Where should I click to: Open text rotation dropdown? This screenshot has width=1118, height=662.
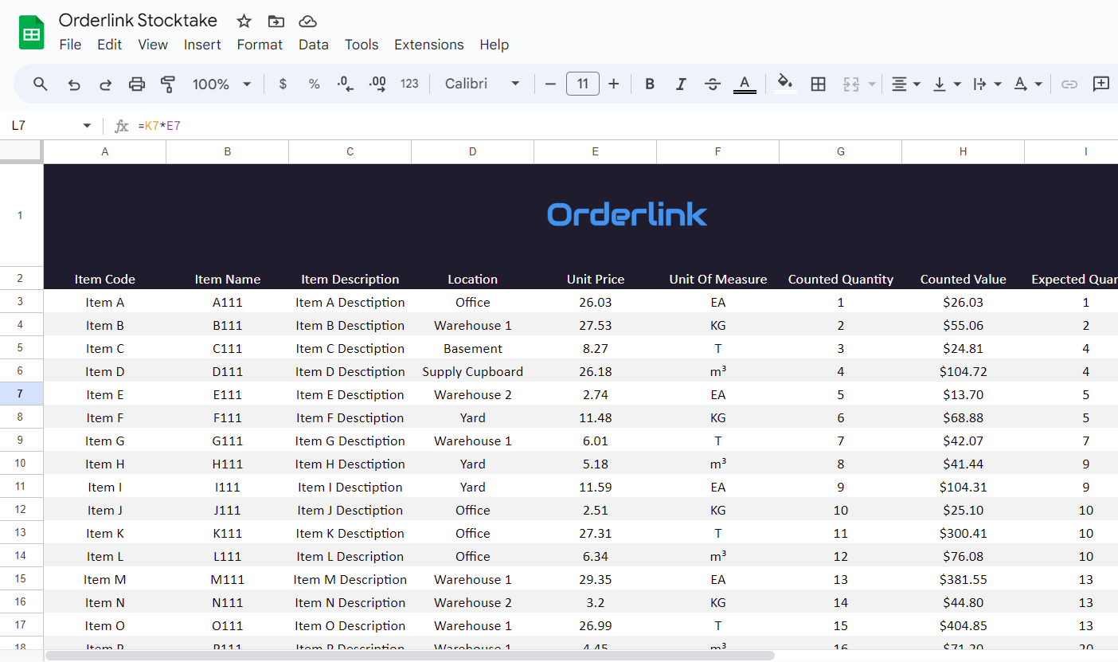(1027, 84)
